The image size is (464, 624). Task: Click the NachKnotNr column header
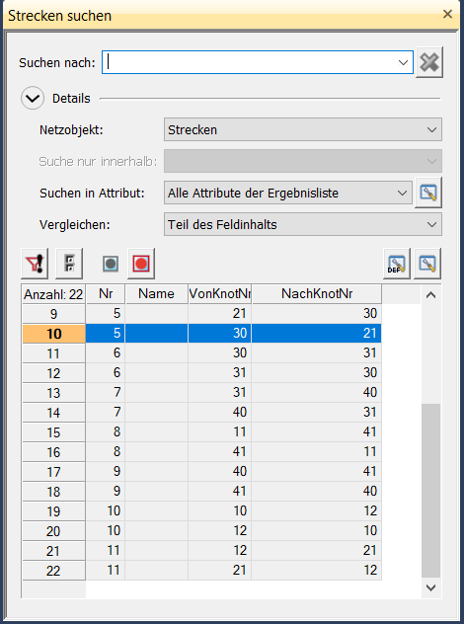pyautogui.click(x=317, y=293)
